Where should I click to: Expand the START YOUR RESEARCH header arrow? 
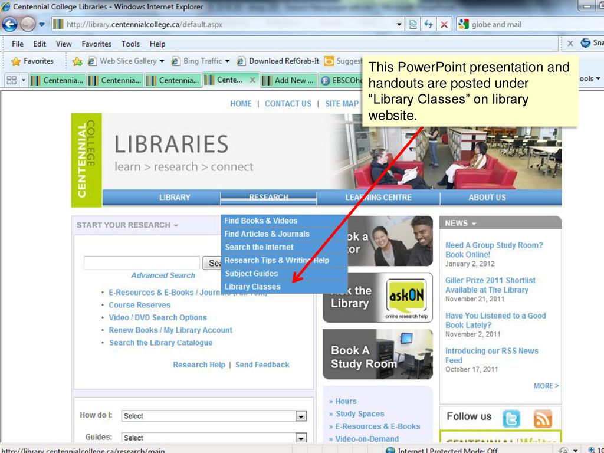coord(176,226)
